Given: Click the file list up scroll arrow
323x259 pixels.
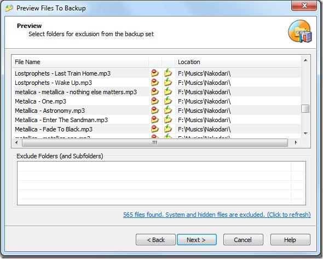Looking at the screenshot, I should 305,60.
